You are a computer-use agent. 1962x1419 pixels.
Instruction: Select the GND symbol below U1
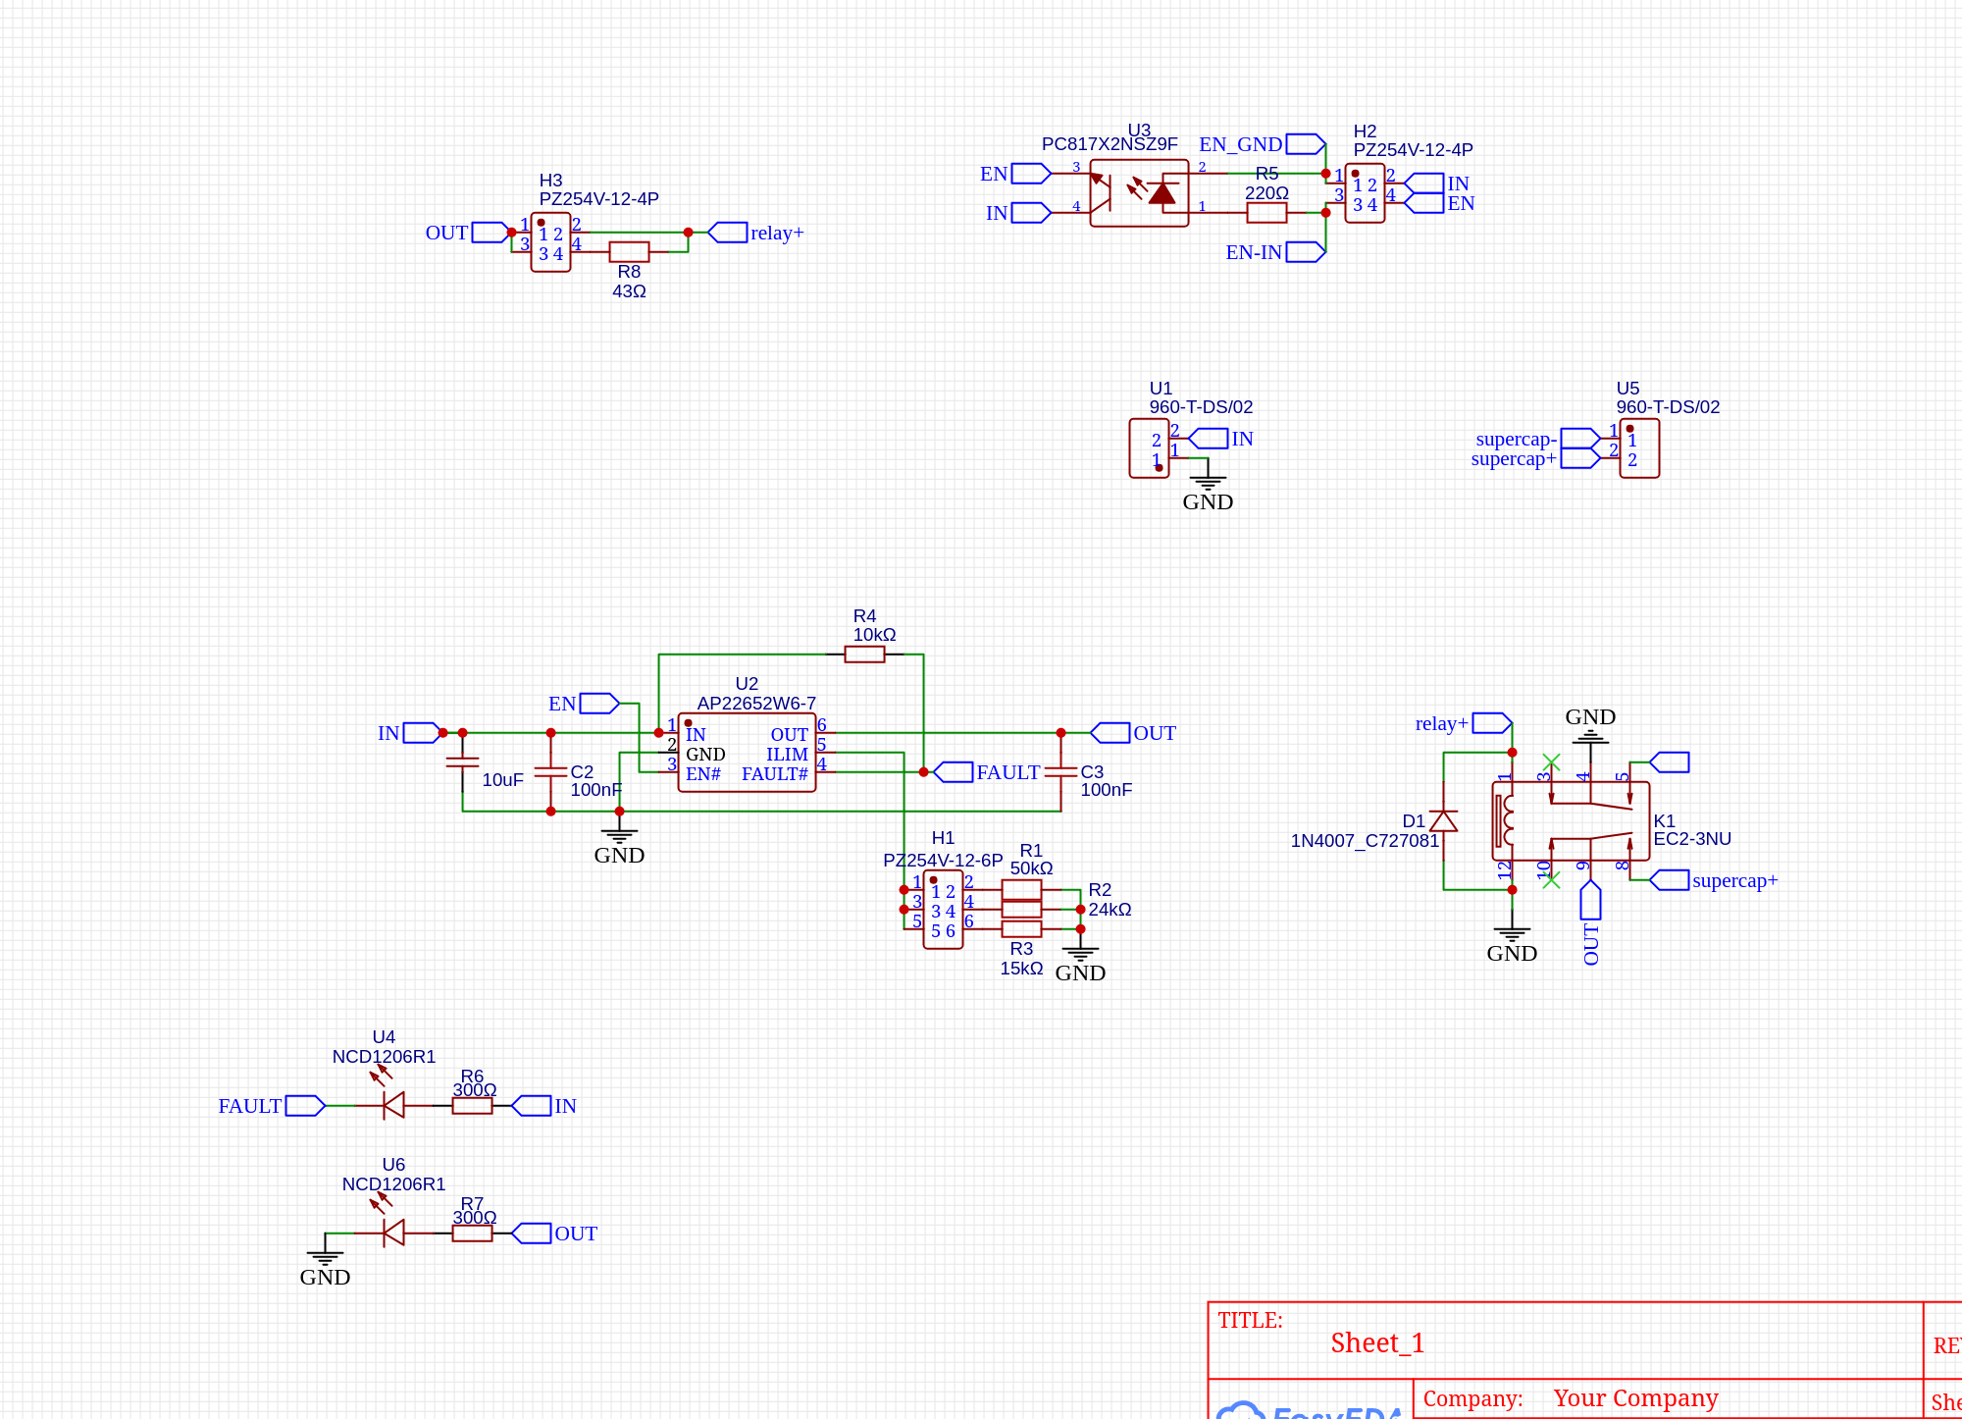click(x=1208, y=484)
